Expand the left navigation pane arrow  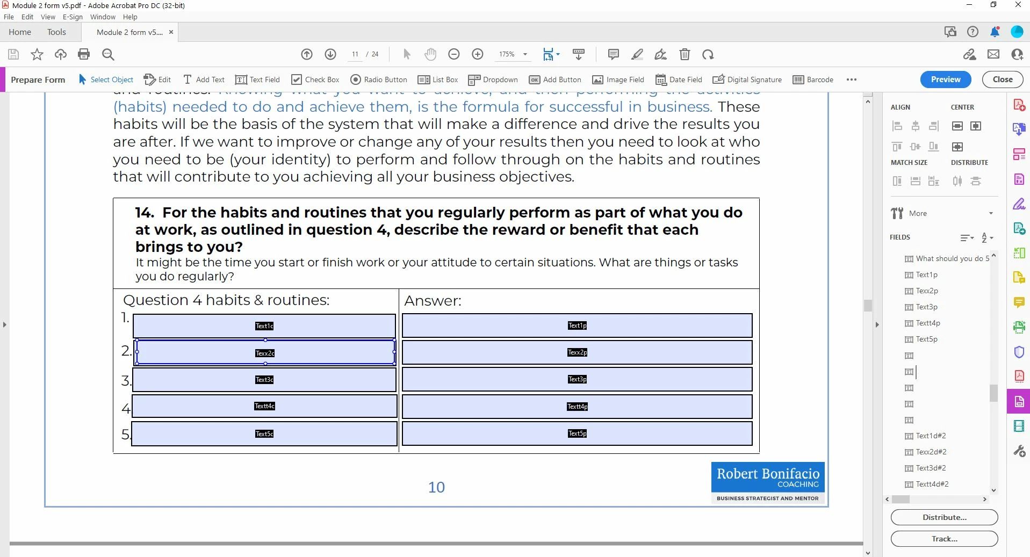[x=5, y=324]
